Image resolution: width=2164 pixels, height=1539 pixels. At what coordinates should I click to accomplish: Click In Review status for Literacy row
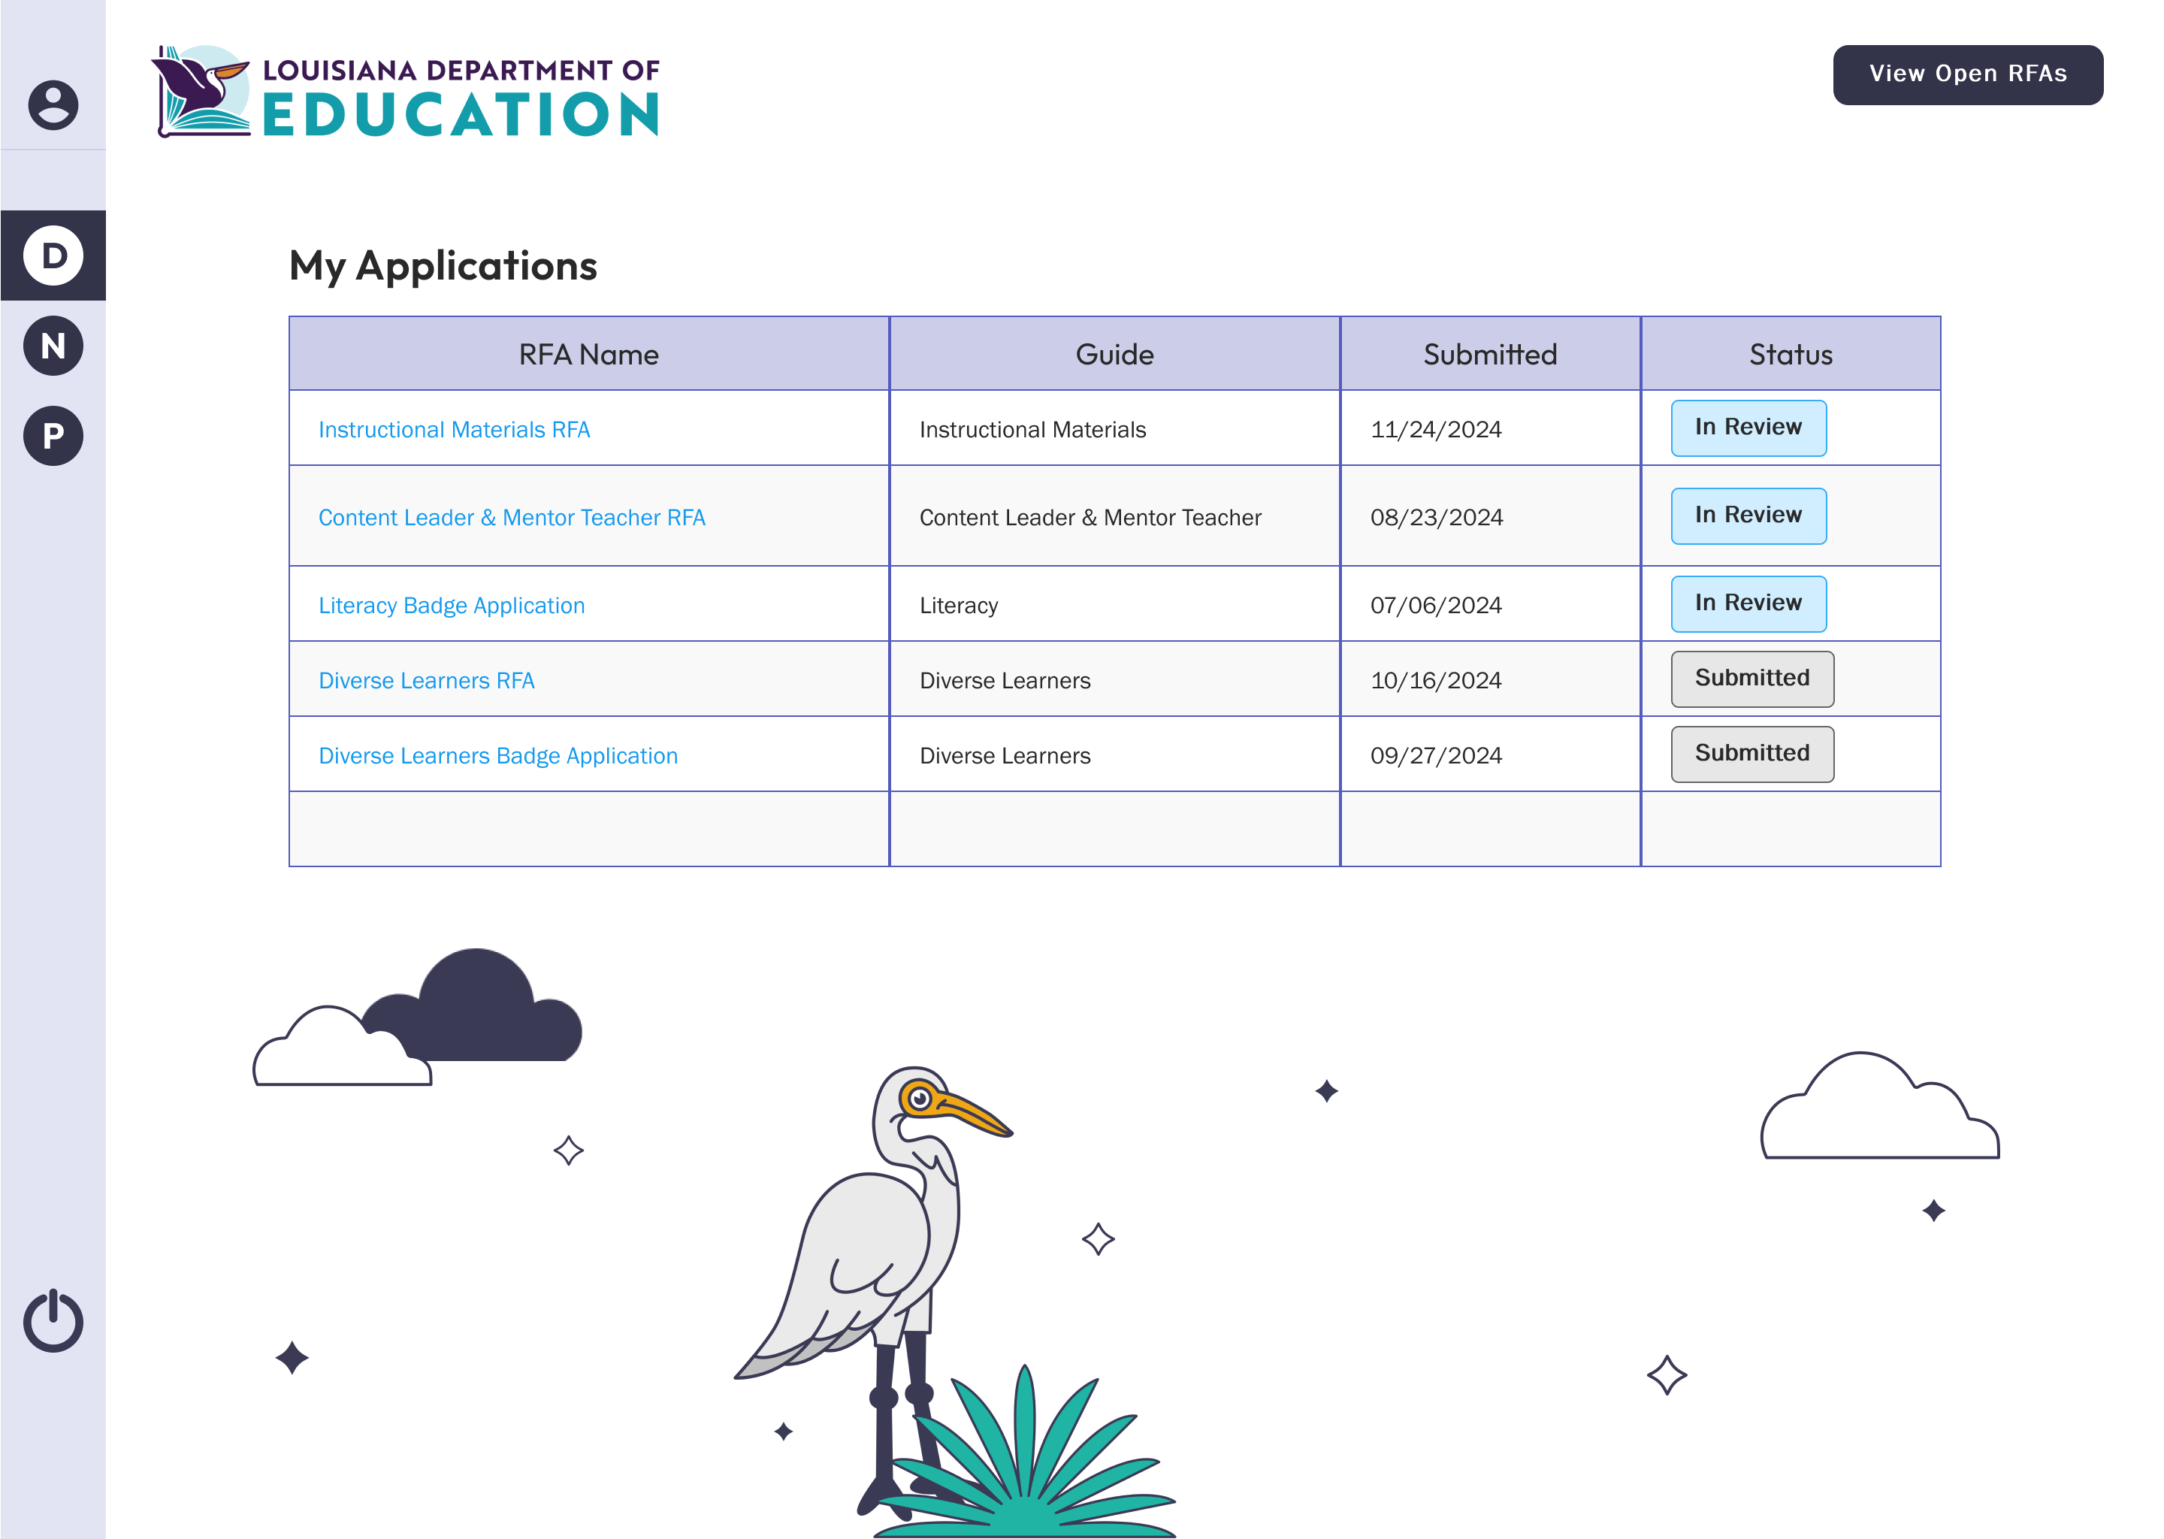point(1747,603)
